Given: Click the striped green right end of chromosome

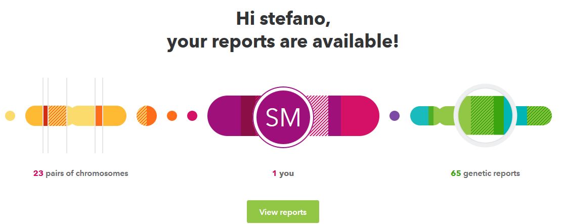Looking at the screenshot, I should 540,116.
